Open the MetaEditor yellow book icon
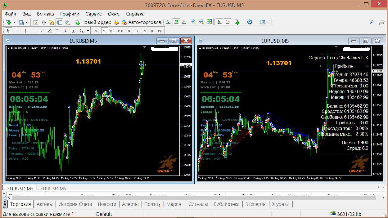Screen dimensions: 388x218 tap(116, 22)
